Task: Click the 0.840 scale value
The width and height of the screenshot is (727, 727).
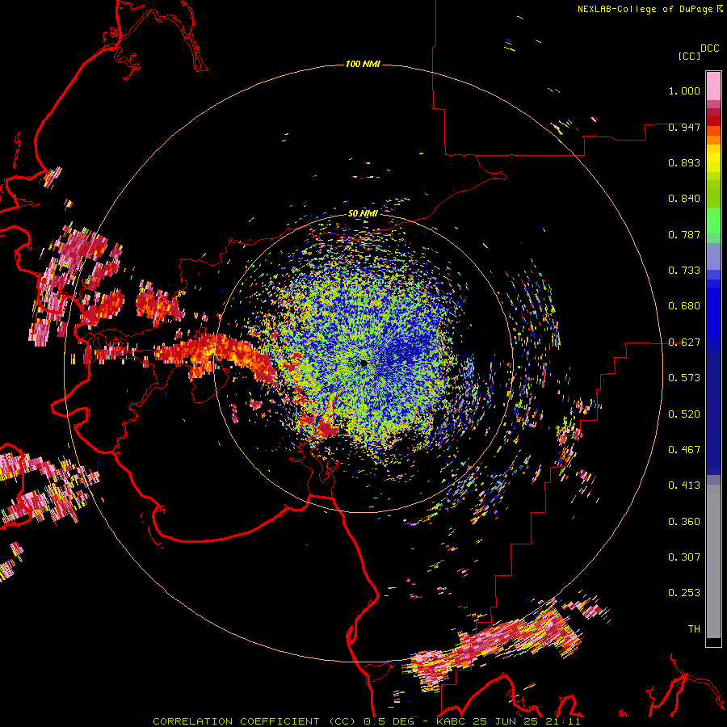Action: (x=684, y=199)
